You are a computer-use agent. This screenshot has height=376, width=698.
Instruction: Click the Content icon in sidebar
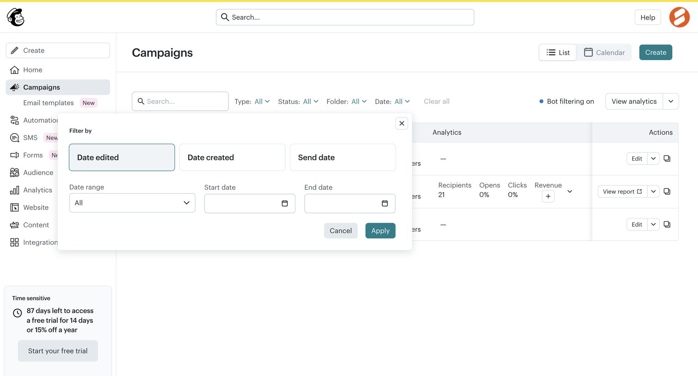pyautogui.click(x=15, y=225)
